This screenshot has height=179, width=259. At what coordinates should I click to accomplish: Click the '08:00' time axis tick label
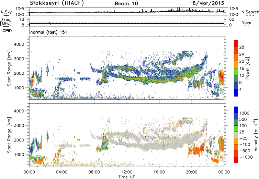(x=94, y=172)
